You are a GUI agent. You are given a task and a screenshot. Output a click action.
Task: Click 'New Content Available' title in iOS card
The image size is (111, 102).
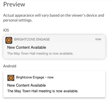tap(27, 47)
